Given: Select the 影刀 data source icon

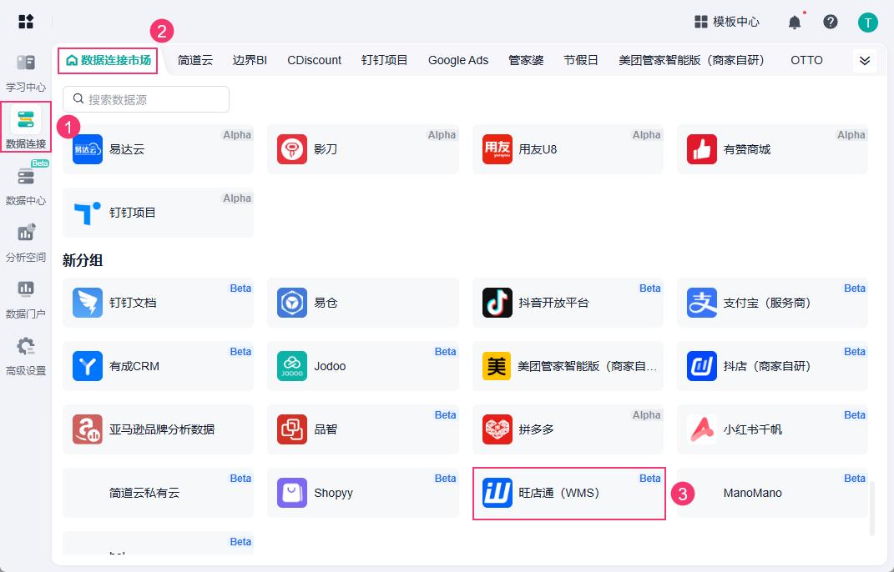Looking at the screenshot, I should tap(292, 149).
